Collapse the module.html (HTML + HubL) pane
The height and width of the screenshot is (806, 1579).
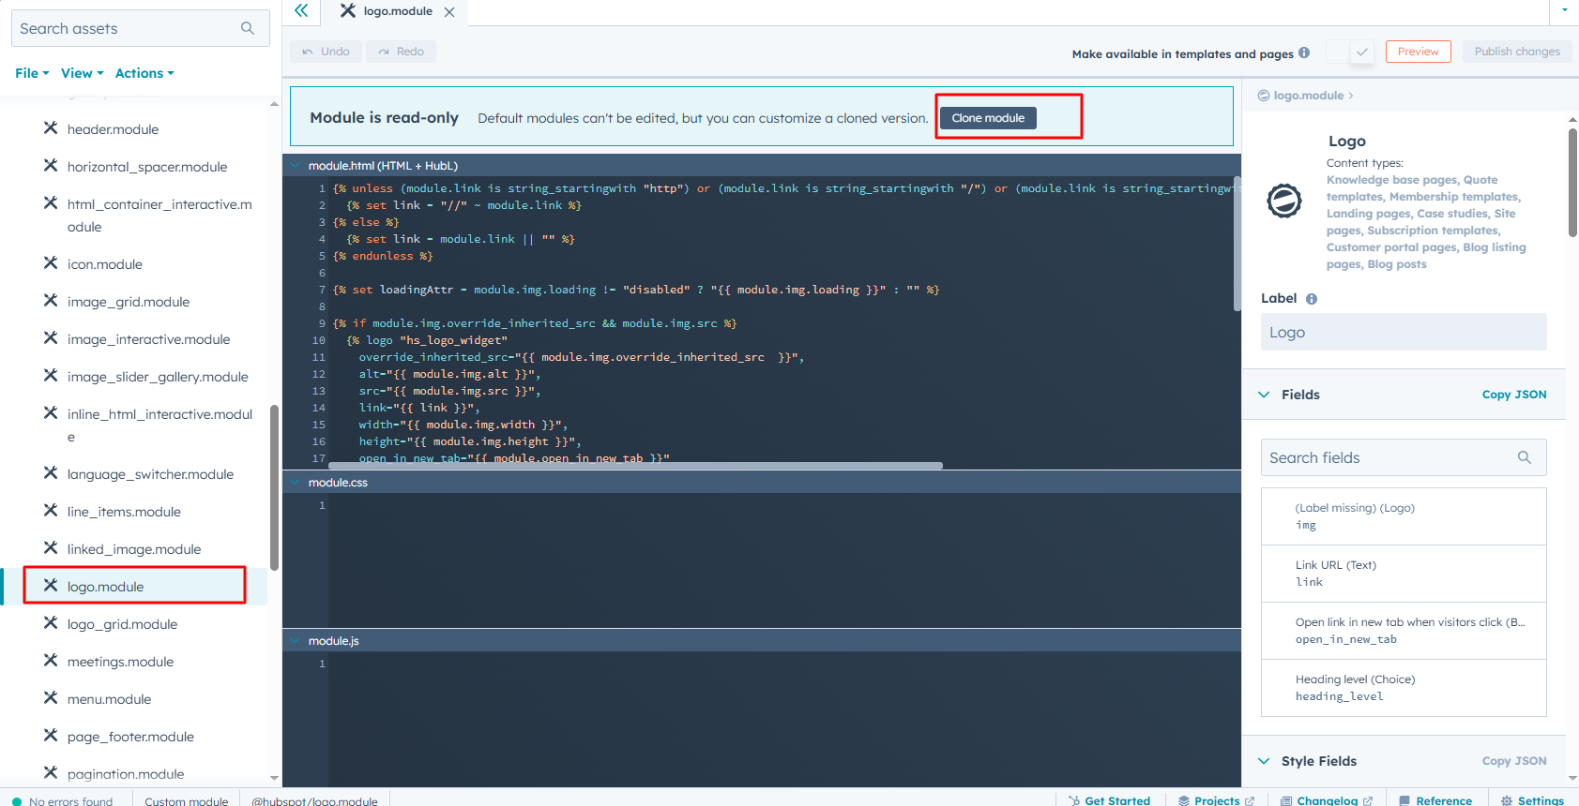[x=296, y=166]
